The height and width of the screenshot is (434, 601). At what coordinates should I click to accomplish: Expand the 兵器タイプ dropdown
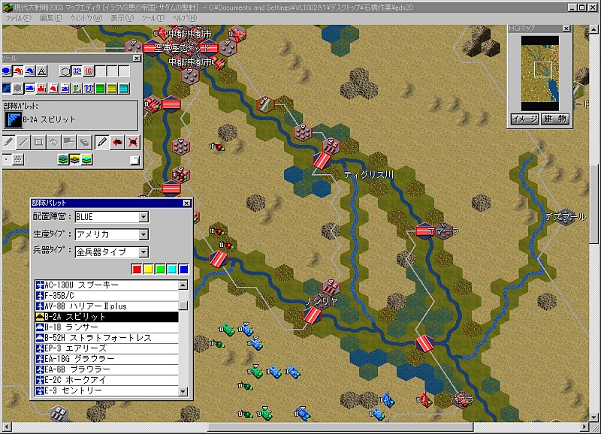(143, 252)
